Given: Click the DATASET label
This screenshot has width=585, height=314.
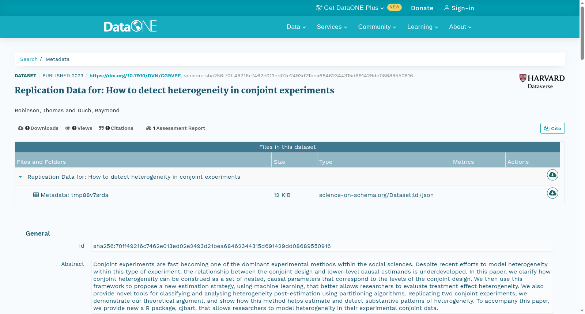Looking at the screenshot, I should pos(25,76).
